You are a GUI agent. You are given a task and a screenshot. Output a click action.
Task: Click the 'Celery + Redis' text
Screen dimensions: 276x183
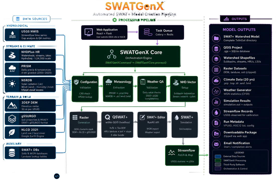[x=164, y=34]
